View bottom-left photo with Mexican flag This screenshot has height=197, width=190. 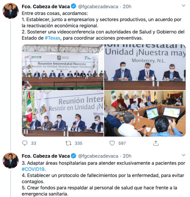[x=63, y=113]
